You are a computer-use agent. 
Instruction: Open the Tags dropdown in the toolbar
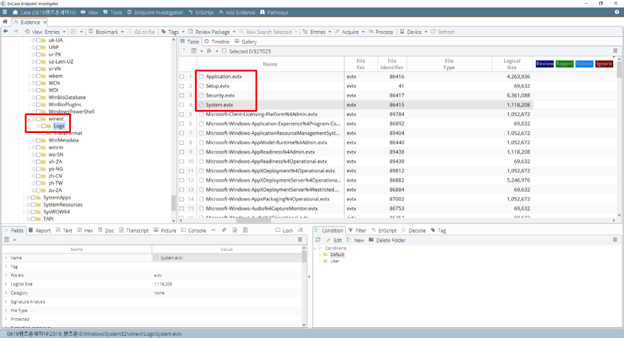pyautogui.click(x=173, y=32)
